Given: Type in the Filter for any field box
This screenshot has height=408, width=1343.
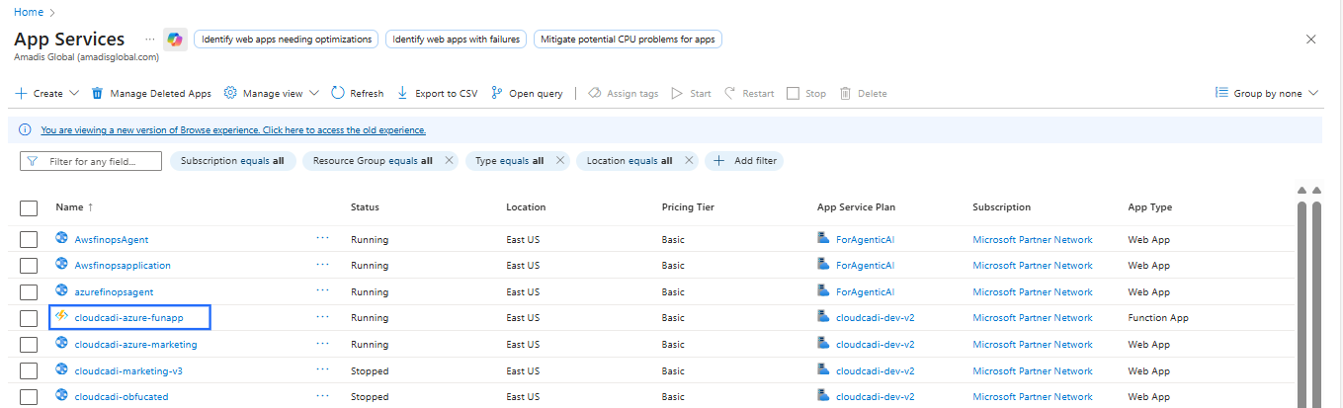Looking at the screenshot, I should point(99,161).
